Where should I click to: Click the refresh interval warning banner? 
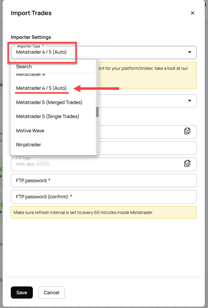point(103,212)
